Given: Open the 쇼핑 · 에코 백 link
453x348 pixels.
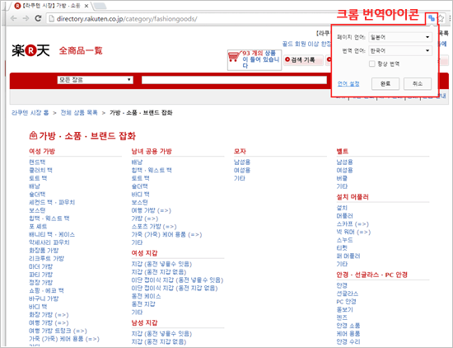Looking at the screenshot, I should pyautogui.click(x=46, y=290).
